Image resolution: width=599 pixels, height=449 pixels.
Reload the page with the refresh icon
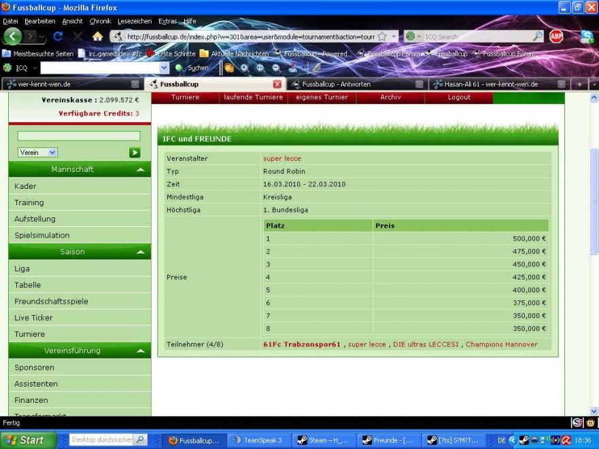point(58,37)
